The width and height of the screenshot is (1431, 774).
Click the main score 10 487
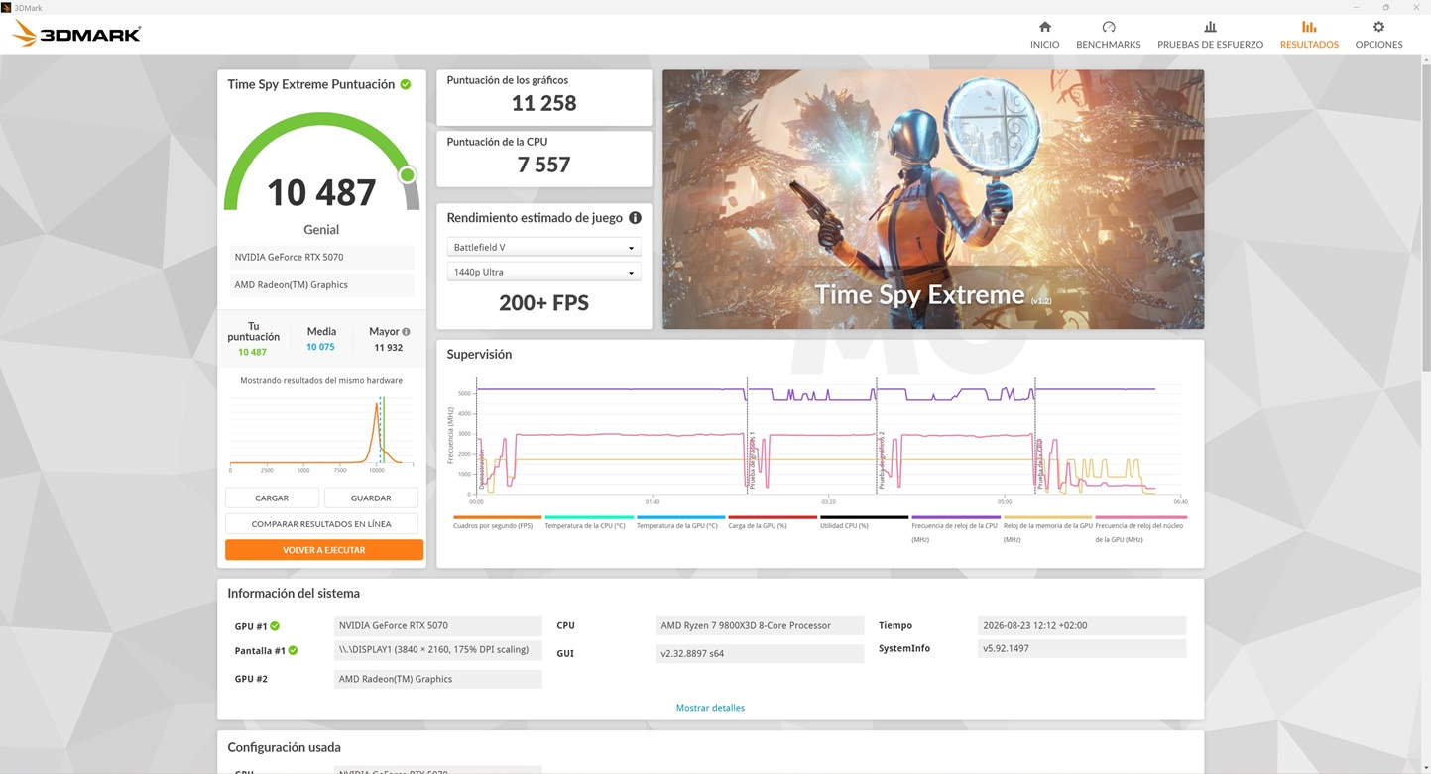(x=321, y=192)
